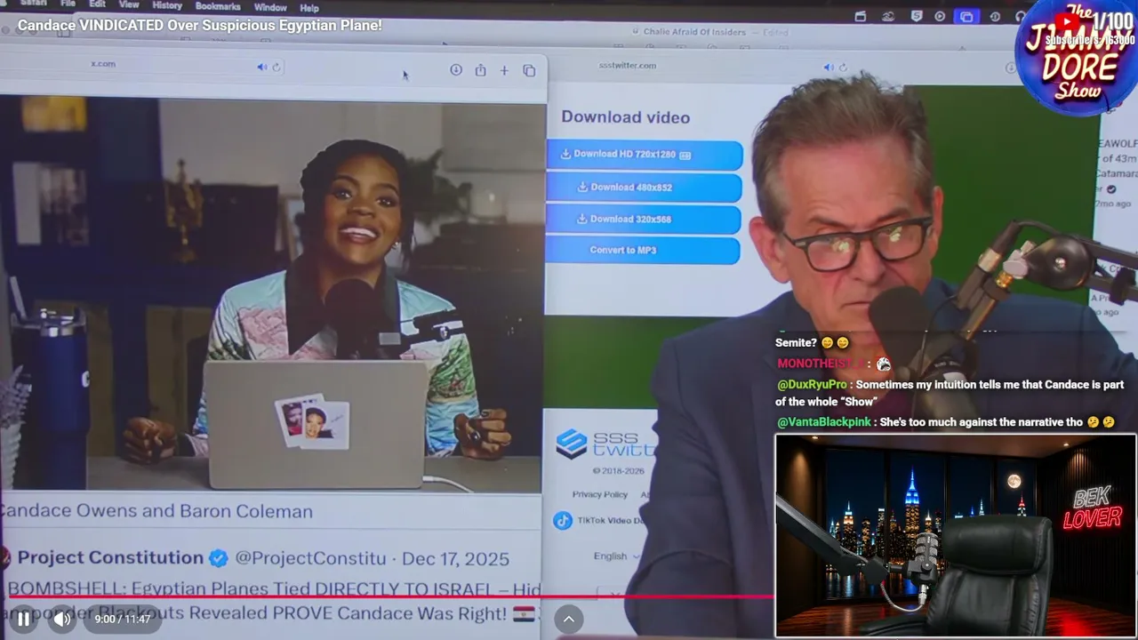1138x640 pixels.
Task: Show downloads in the x.com Safari window
Action: [x=456, y=69]
